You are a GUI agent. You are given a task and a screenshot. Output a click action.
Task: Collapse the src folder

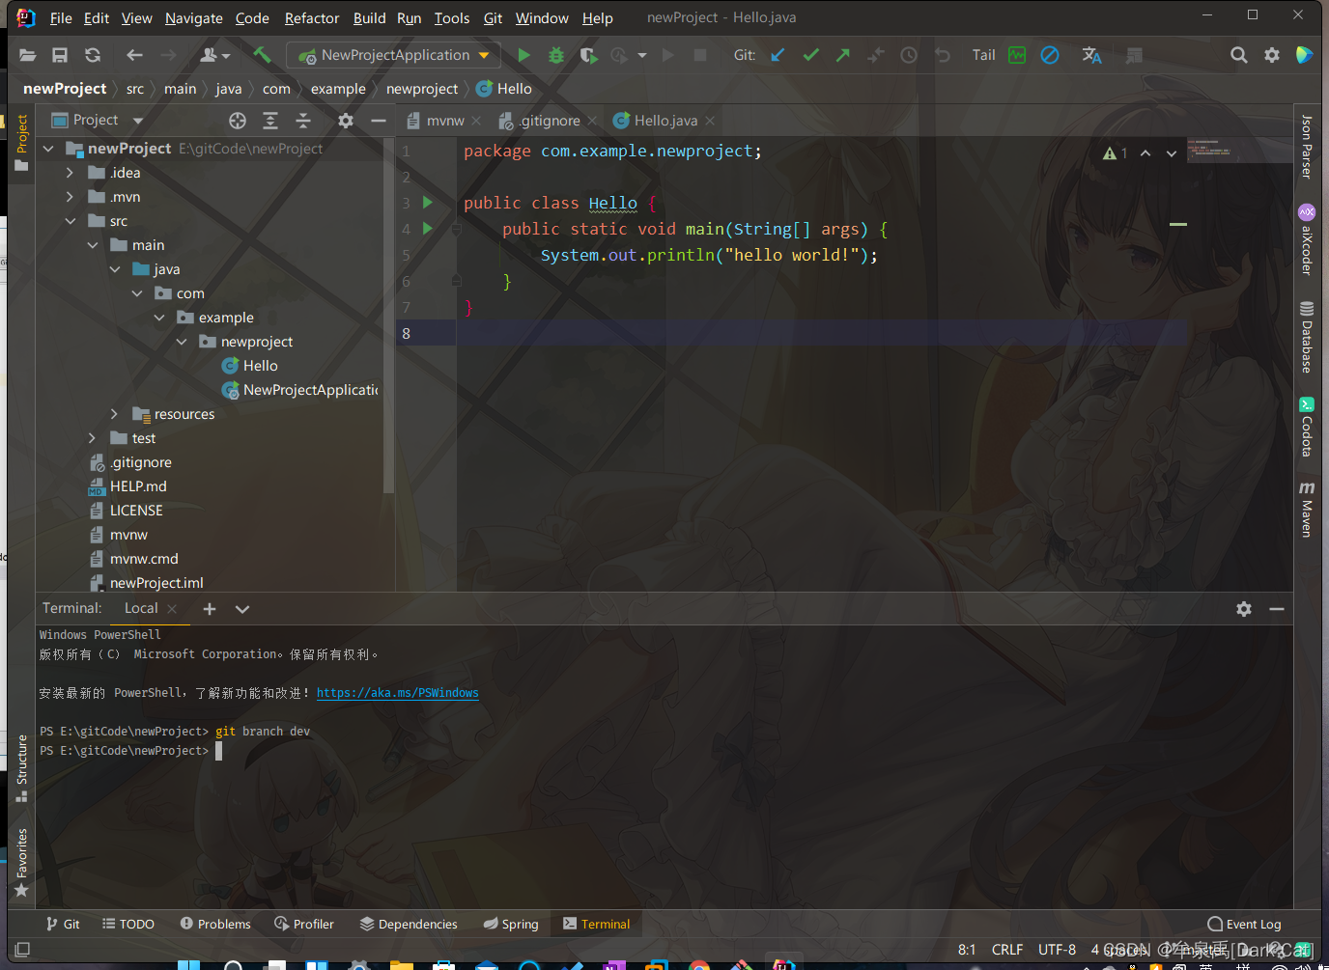(70, 221)
